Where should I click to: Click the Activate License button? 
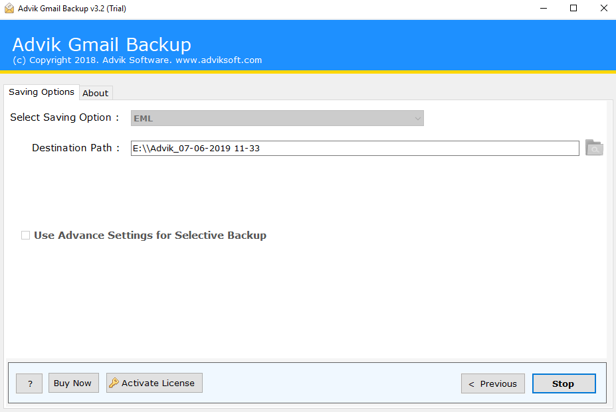pos(154,383)
